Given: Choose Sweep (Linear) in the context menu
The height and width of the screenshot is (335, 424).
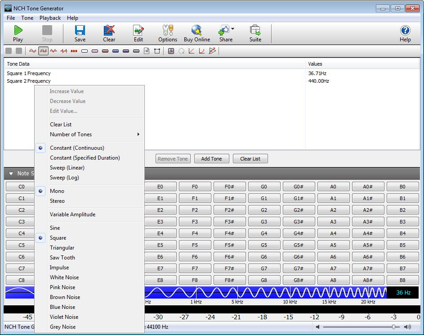Looking at the screenshot, I should click(89, 168).
